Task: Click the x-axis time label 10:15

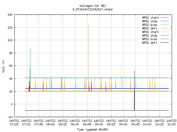Action: (160, 125)
